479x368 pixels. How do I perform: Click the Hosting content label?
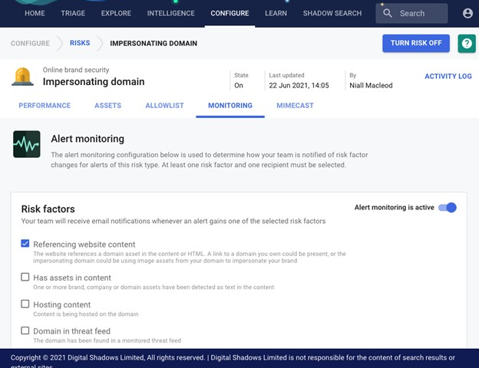[62, 304]
